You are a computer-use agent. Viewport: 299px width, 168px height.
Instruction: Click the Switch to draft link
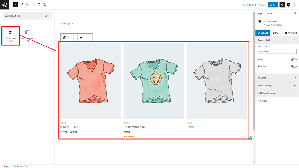(x=249, y=5)
